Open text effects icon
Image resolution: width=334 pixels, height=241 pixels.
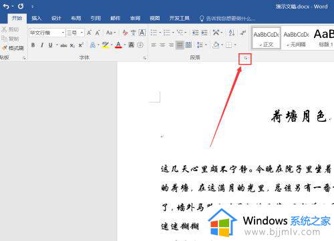pyautogui.click(x=93, y=45)
